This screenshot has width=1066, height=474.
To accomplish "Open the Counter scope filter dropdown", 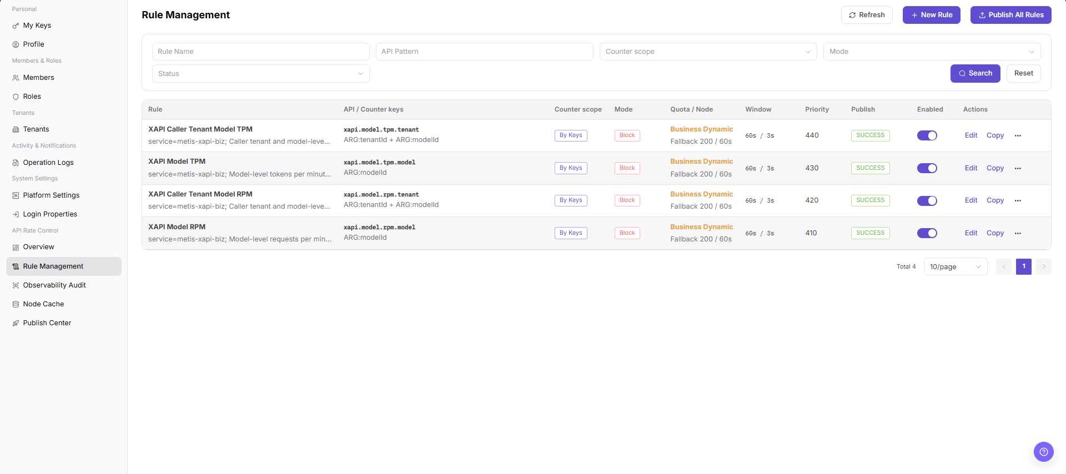I will 708,52.
